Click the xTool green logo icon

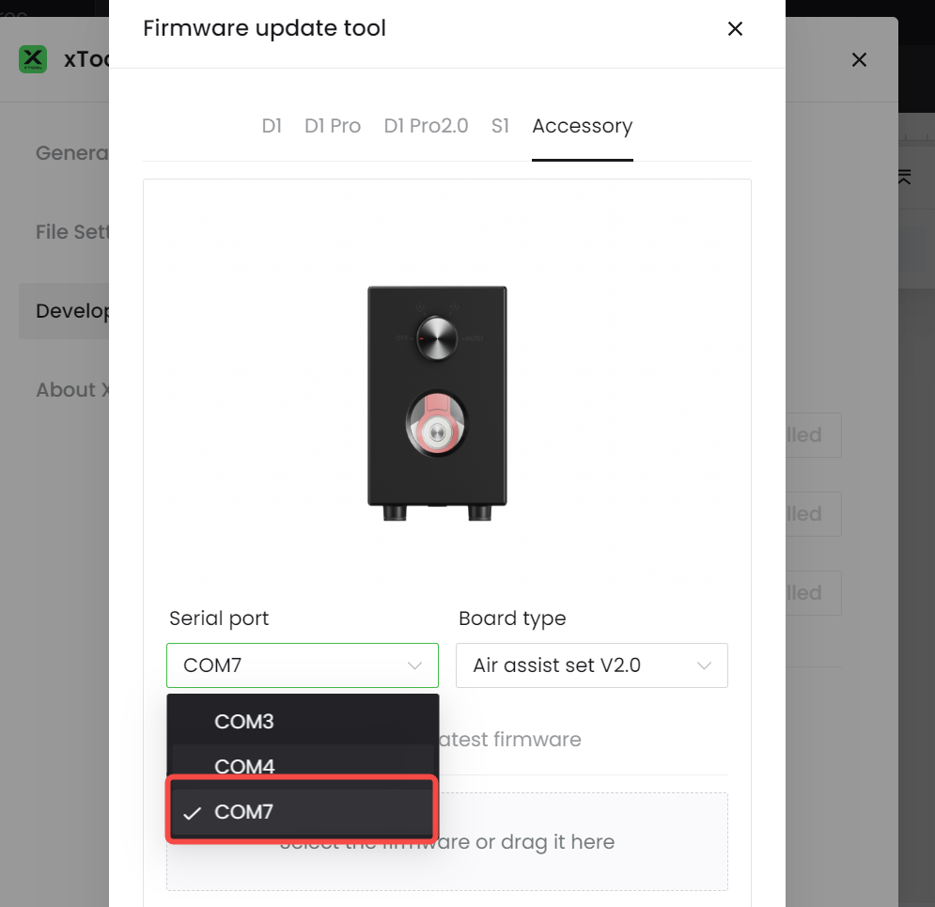coord(33,59)
